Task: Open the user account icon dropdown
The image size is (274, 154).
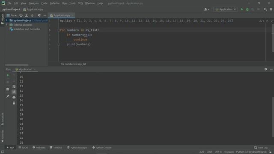Action: pyautogui.click(x=206, y=9)
